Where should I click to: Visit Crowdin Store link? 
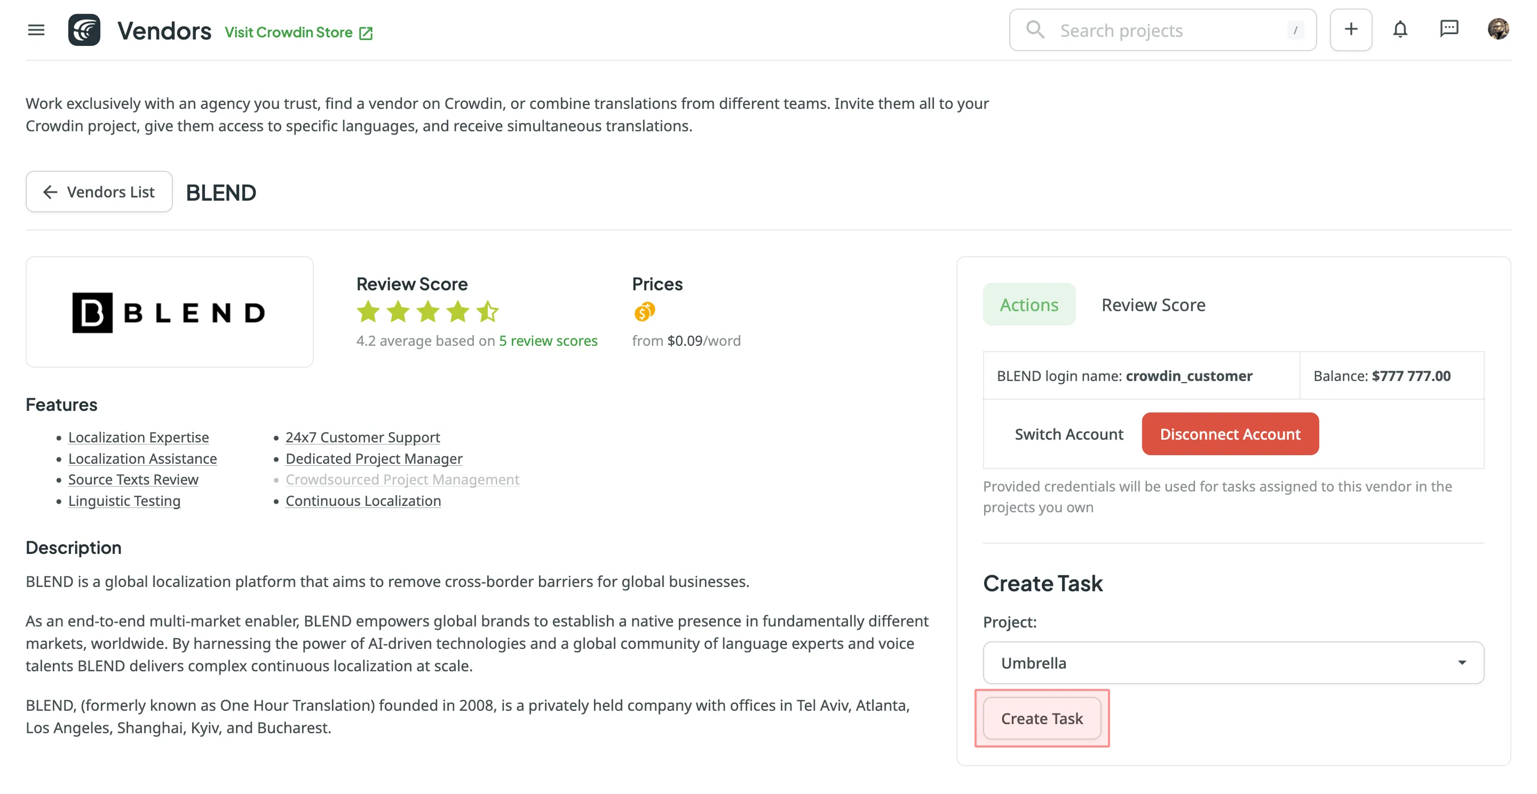pyautogui.click(x=289, y=32)
